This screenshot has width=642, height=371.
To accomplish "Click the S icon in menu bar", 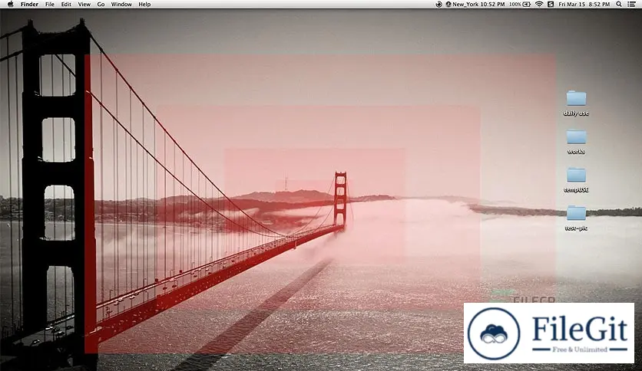I will tap(551, 4).
